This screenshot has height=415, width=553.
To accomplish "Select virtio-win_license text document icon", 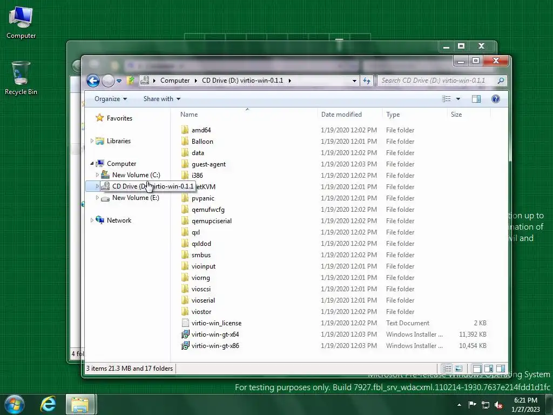I will tap(185, 323).
